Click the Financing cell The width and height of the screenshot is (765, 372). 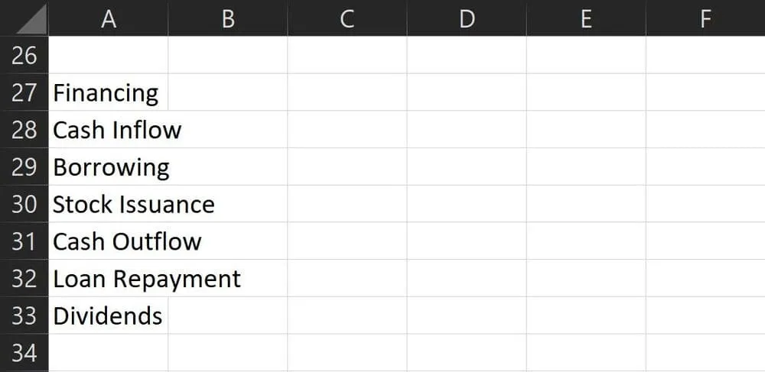tap(106, 93)
